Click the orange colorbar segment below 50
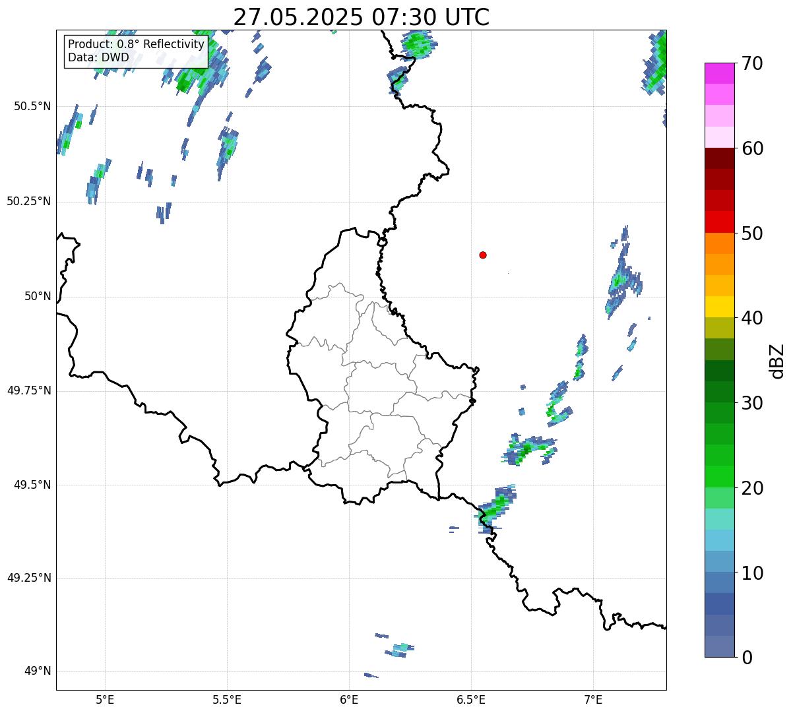The height and width of the screenshot is (713, 793). (x=719, y=243)
